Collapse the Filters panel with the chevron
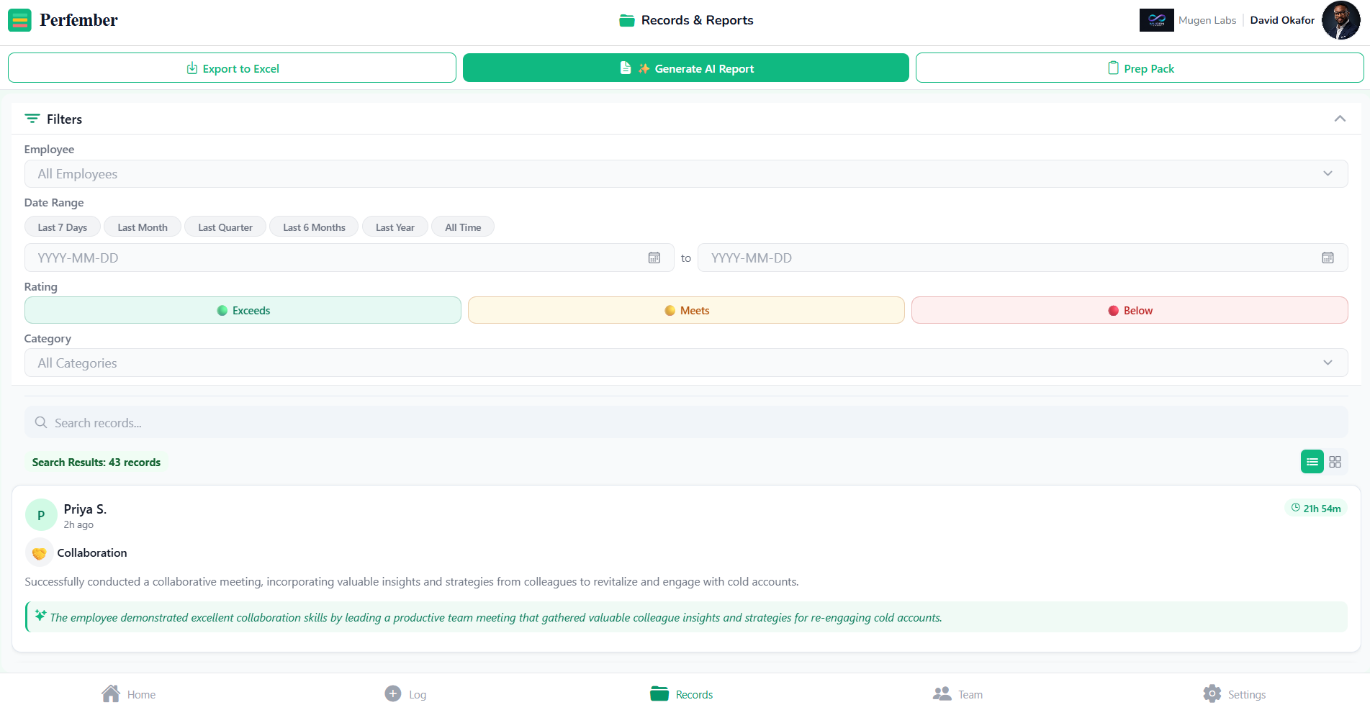Viewport: 1370px width, 710px height. tap(1340, 118)
